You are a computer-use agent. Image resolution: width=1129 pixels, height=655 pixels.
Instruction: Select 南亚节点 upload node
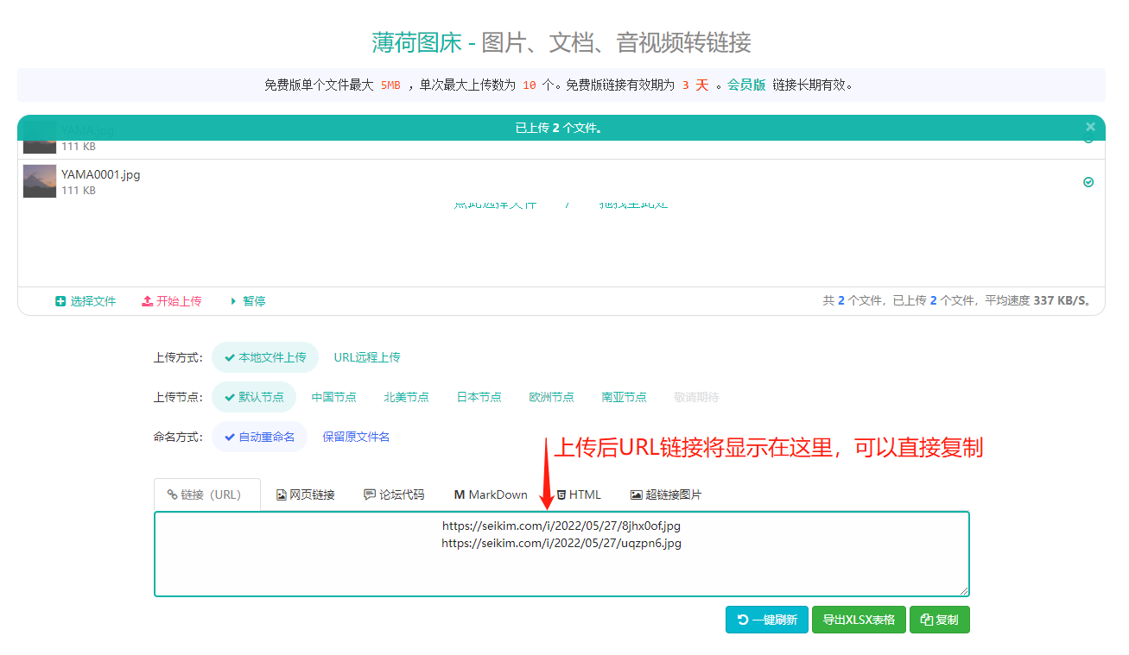[624, 397]
